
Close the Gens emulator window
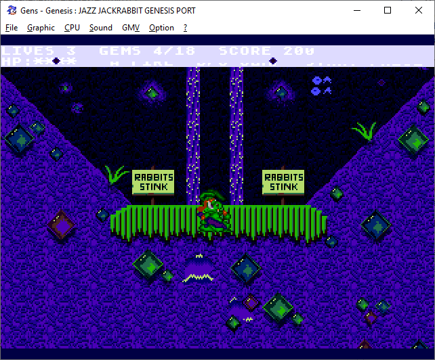[x=419, y=10]
